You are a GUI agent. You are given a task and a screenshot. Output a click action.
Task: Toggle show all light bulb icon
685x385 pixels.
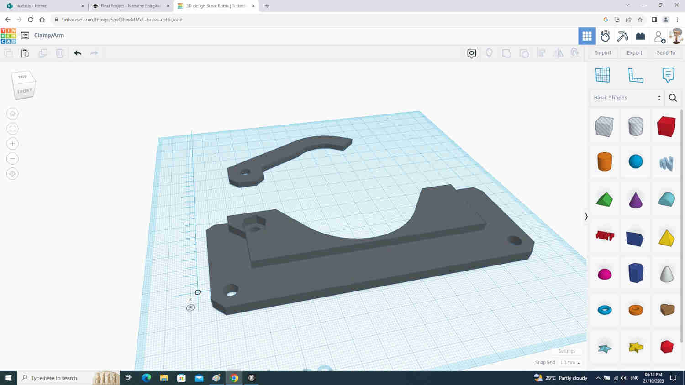(489, 53)
